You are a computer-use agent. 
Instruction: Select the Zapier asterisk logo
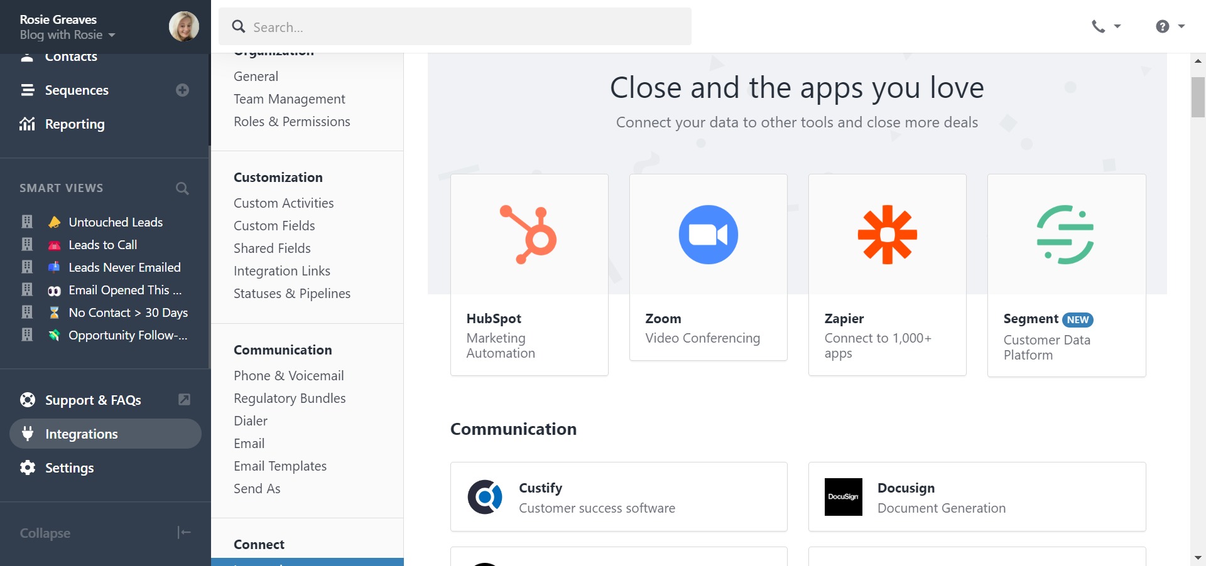[887, 234]
